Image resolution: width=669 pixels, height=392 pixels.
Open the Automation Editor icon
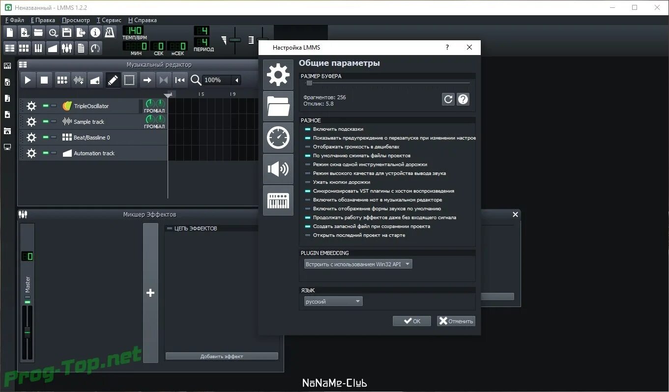(x=53, y=48)
